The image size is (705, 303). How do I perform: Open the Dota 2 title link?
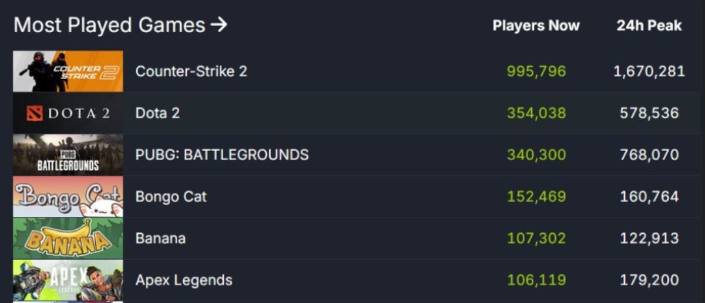(157, 113)
